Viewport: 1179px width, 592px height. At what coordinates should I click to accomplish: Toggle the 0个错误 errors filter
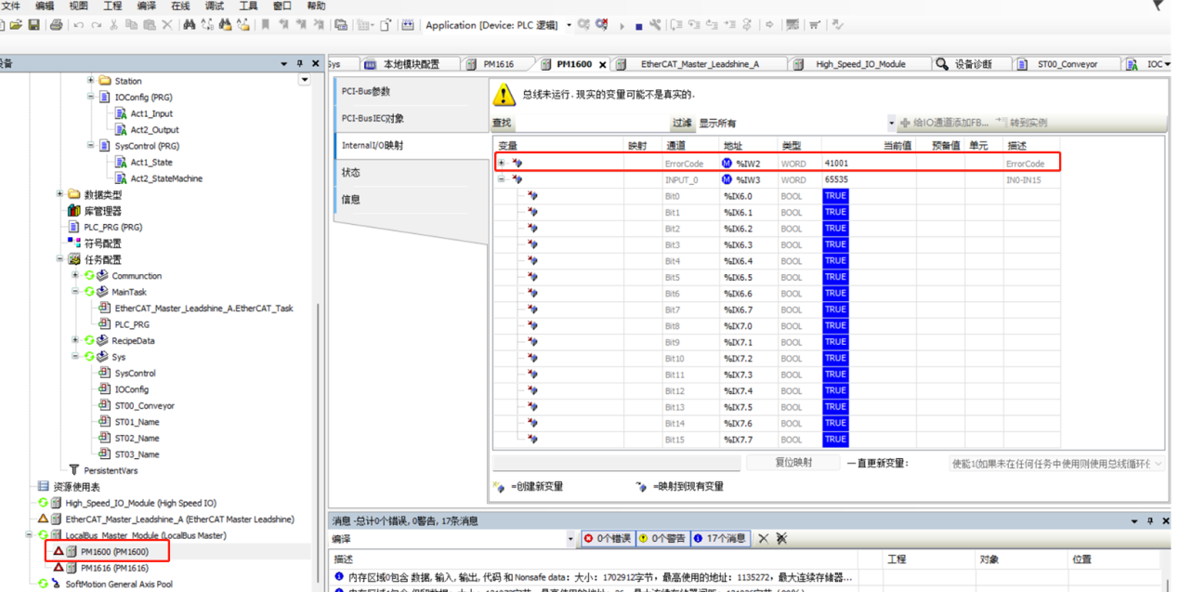(608, 538)
